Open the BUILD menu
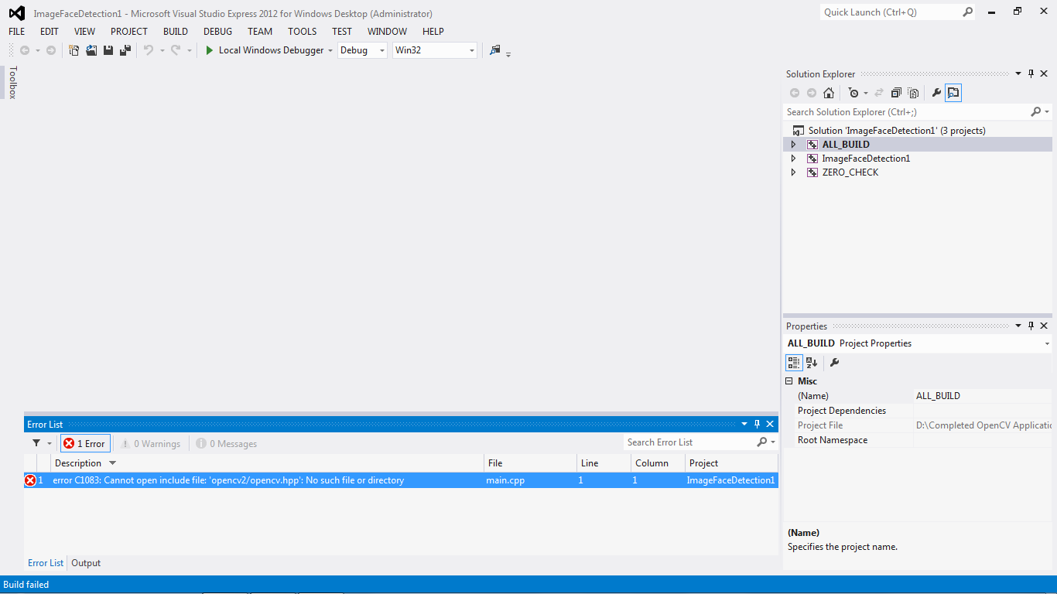This screenshot has width=1057, height=594. (x=176, y=32)
